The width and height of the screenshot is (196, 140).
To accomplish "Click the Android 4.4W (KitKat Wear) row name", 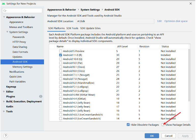I will pos(79,95).
